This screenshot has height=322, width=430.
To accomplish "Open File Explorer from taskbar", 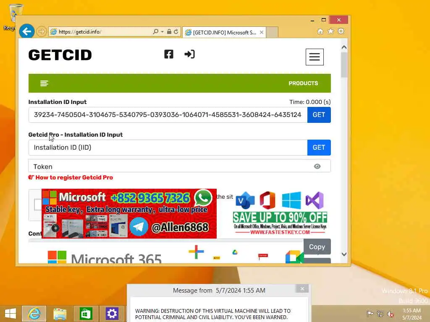I will [60, 314].
